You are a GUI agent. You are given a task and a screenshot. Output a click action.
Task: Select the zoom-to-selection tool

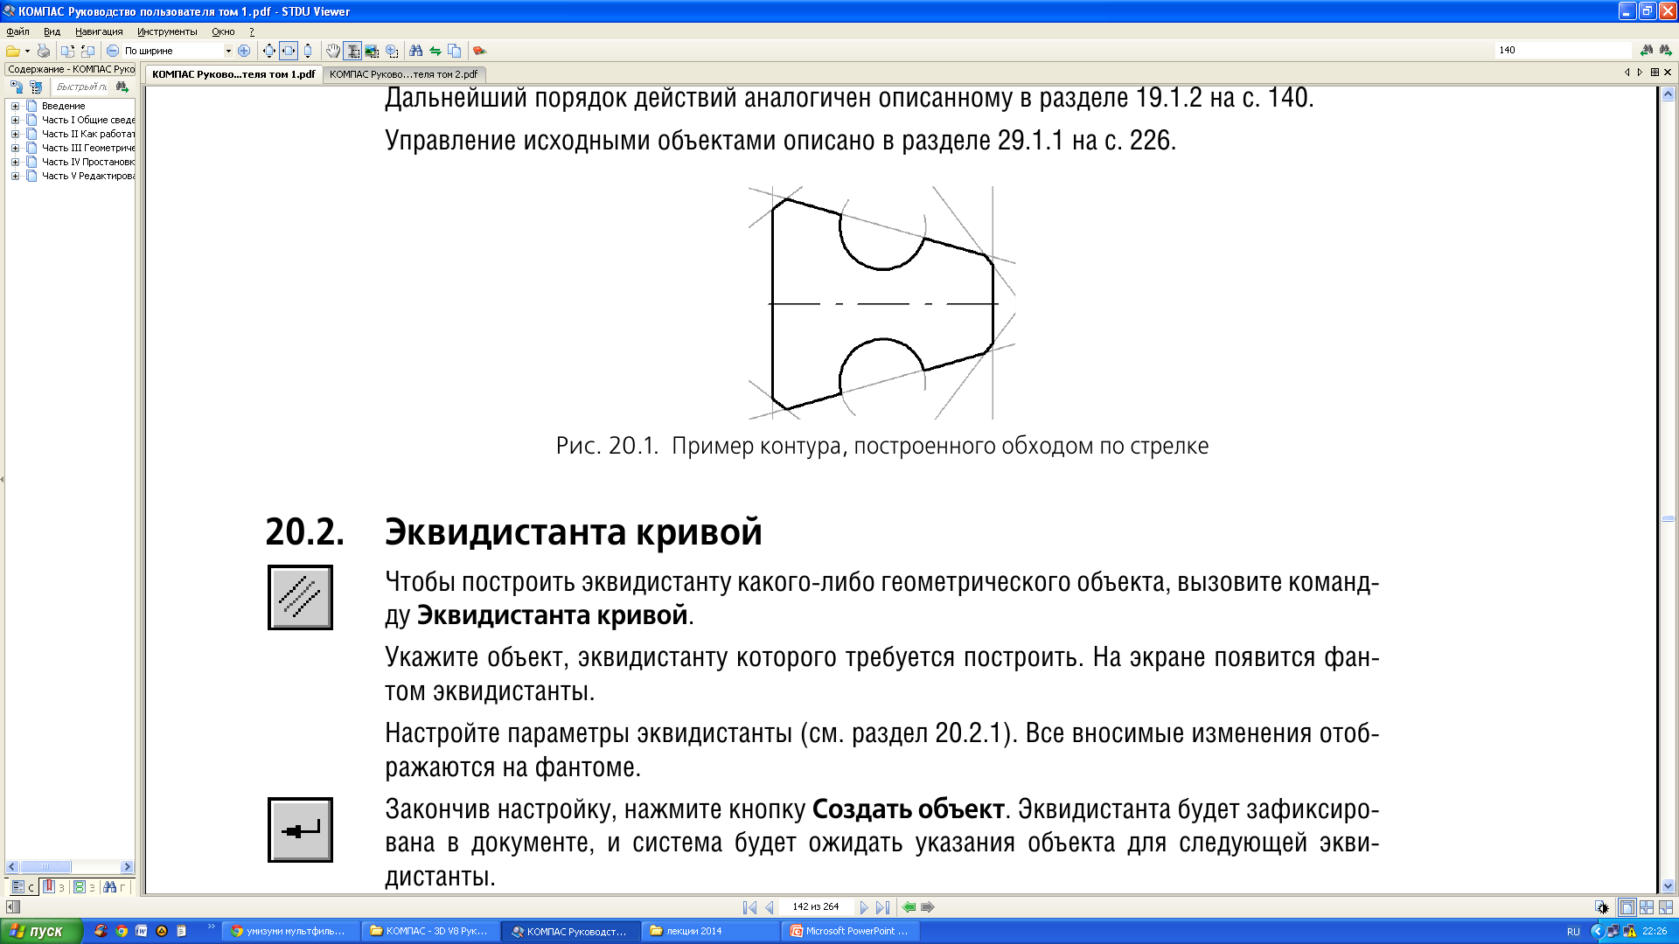point(392,51)
